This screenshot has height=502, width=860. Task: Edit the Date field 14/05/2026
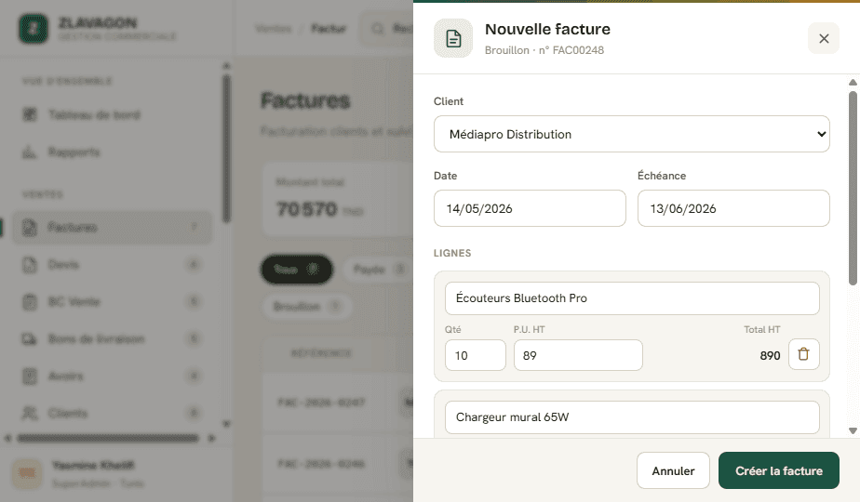pos(530,208)
